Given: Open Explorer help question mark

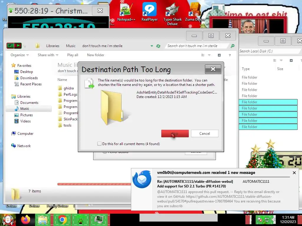Looking at the screenshot, I should tap(229, 55).
